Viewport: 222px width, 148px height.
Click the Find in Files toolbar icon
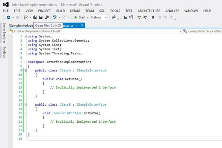(113, 17)
